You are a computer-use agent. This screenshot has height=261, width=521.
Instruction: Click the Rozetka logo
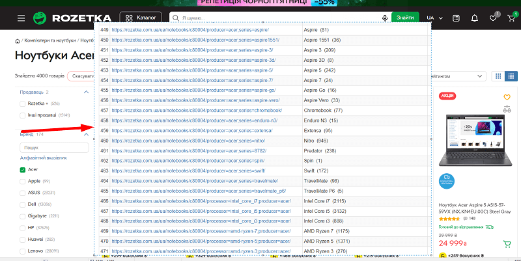[x=72, y=18]
